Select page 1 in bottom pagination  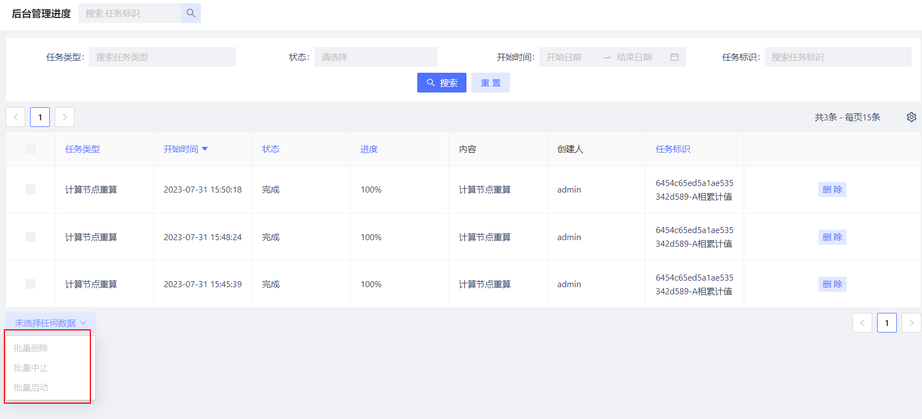pos(887,323)
